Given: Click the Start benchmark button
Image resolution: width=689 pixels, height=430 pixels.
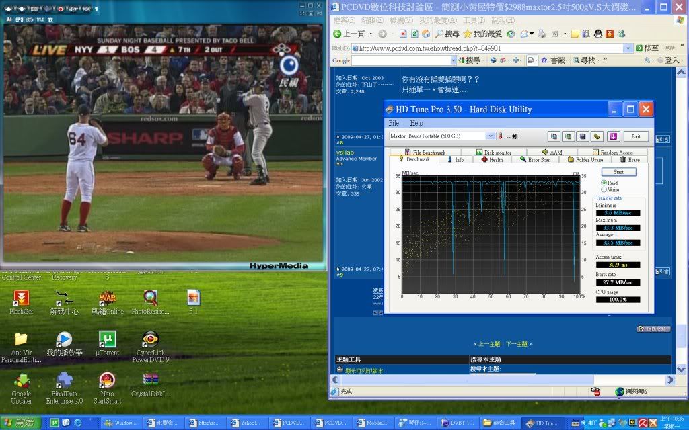Looking at the screenshot, I should click(x=618, y=172).
